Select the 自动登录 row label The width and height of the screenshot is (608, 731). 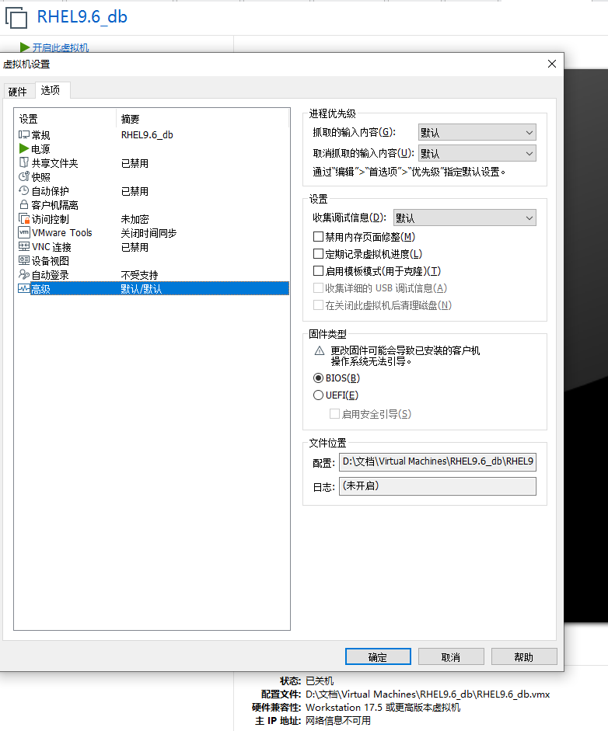point(50,275)
